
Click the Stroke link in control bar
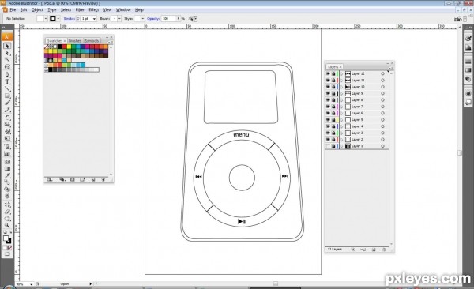pos(69,19)
